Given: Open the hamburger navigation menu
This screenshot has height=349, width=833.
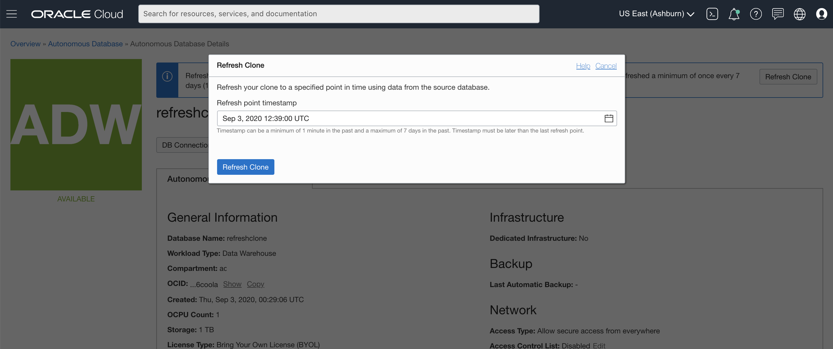Looking at the screenshot, I should click(x=12, y=14).
